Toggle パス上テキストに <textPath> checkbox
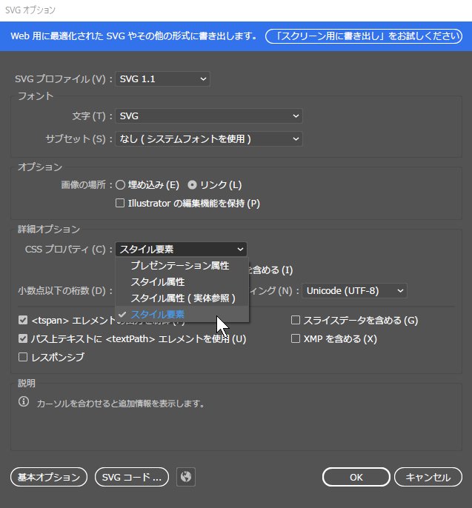The height and width of the screenshot is (508, 472). [x=23, y=338]
